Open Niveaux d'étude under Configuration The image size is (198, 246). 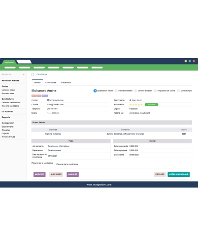click(8, 137)
